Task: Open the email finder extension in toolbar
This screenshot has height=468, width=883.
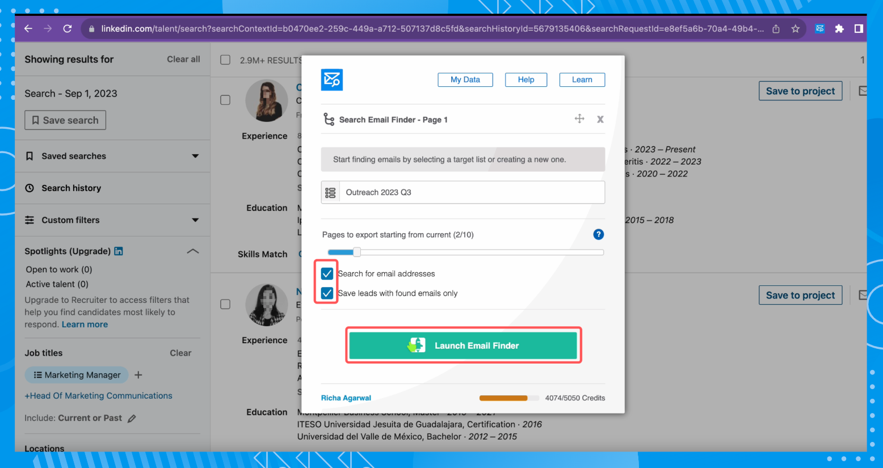Action: click(820, 28)
